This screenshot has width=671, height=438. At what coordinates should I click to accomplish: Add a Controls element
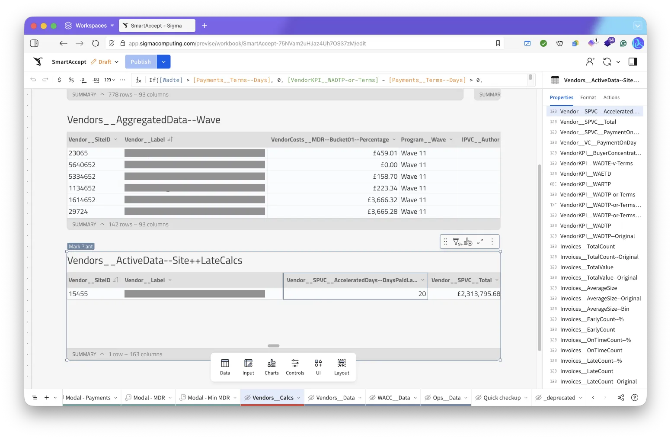[x=295, y=367]
